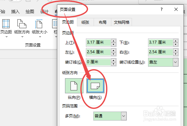Open the 纸张方向 ribbon button
The height and width of the screenshot is (126, 187).
point(22,28)
